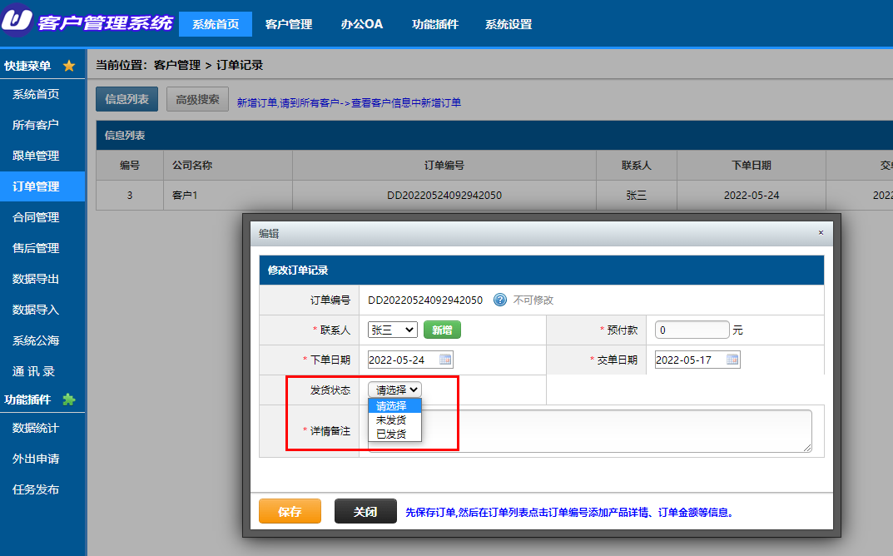893x556 pixels.
Task: Click the black 关闭 button
Action: coord(365,511)
